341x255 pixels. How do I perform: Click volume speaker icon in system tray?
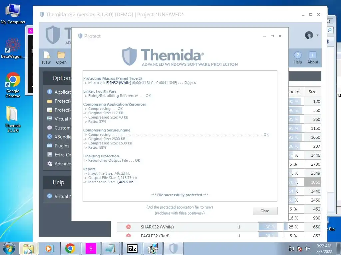pyautogui.click(x=307, y=249)
